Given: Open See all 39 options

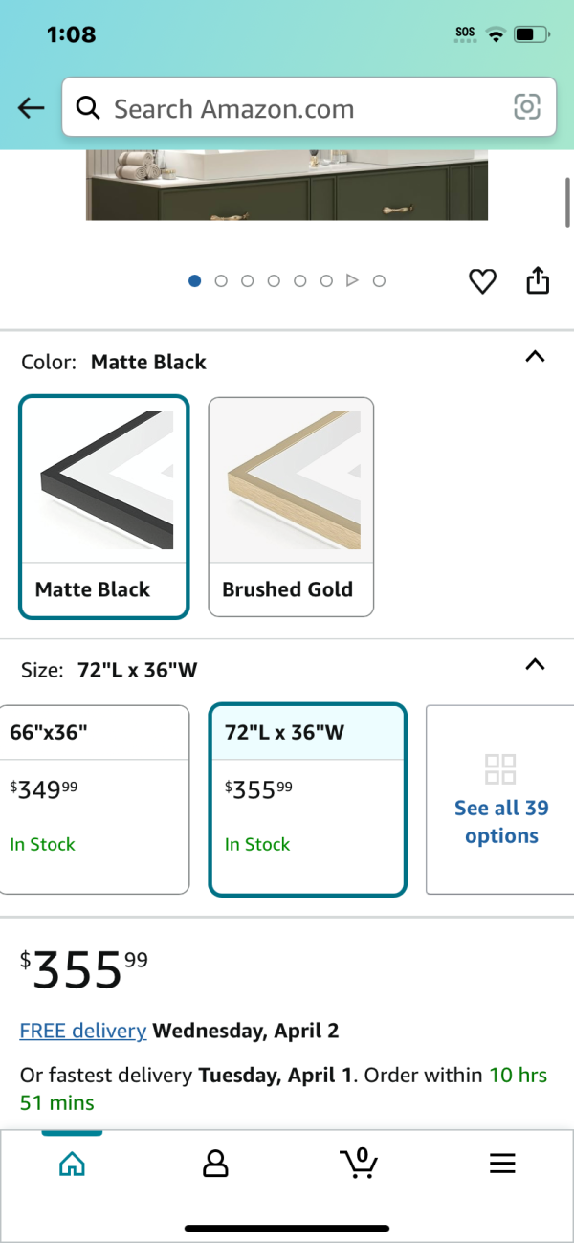Looking at the screenshot, I should (500, 799).
